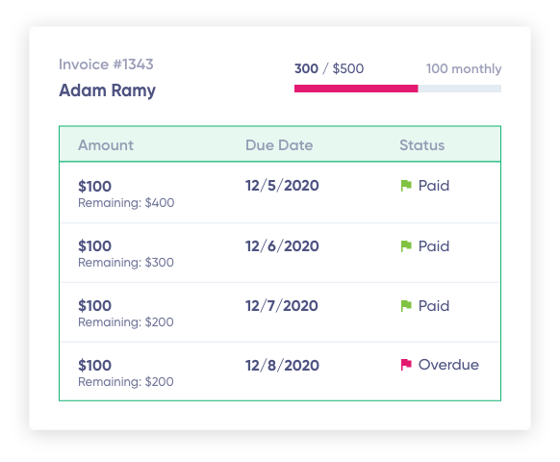Click the Due Date column header
The image size is (560, 462).
point(279,145)
